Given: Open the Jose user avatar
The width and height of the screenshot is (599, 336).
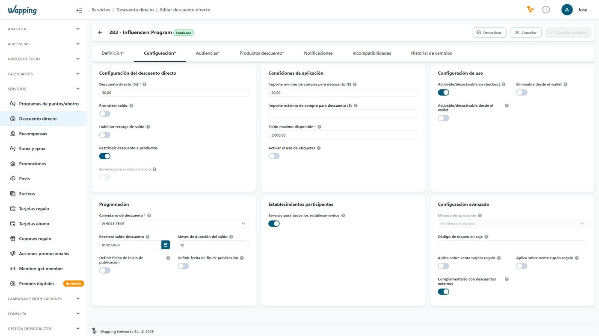Looking at the screenshot, I should 567,10.
